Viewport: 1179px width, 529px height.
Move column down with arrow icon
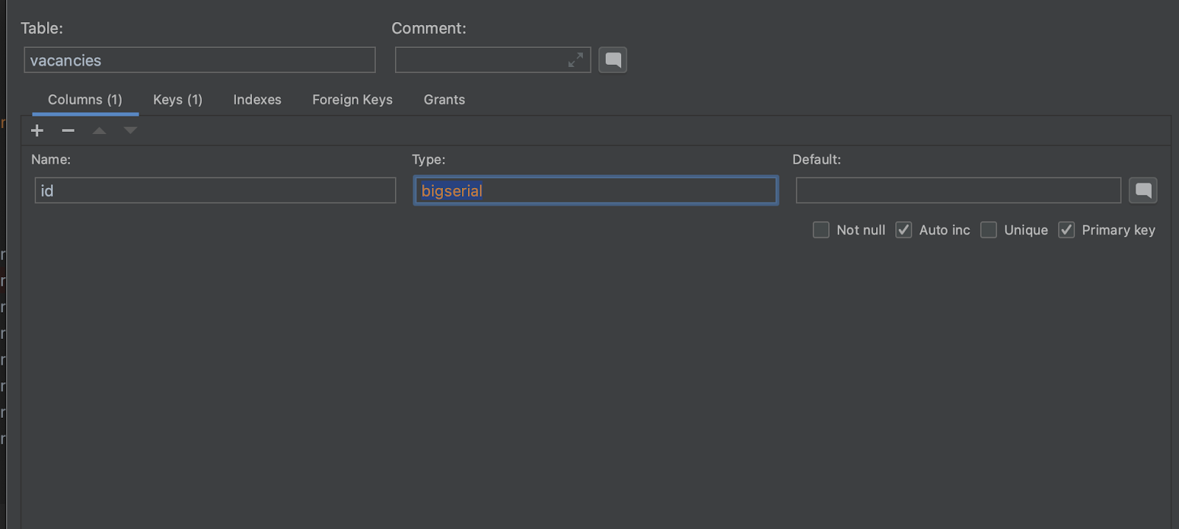130,130
